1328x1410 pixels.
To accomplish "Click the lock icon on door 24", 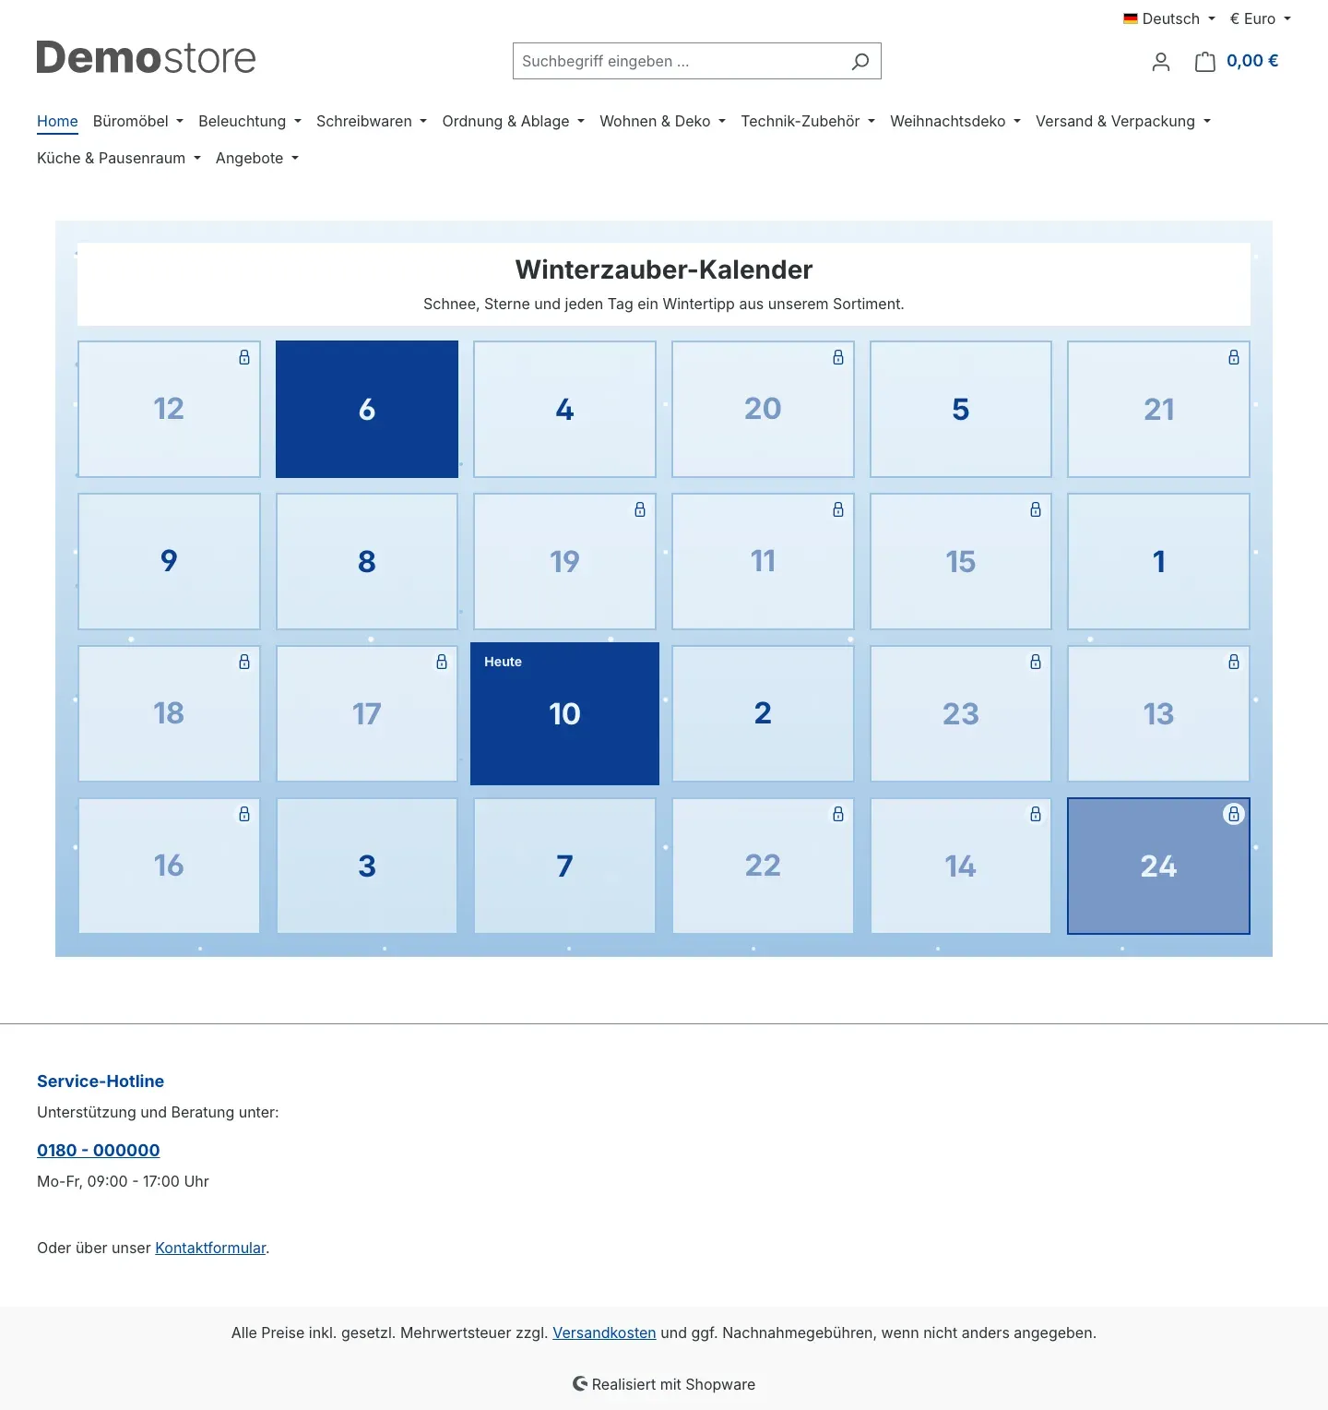I will pos(1234,814).
